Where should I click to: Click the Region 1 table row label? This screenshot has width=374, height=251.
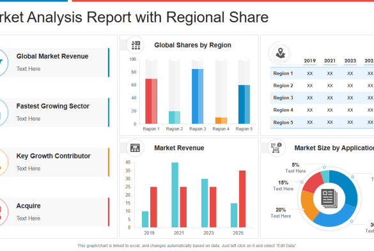pyautogui.click(x=283, y=73)
